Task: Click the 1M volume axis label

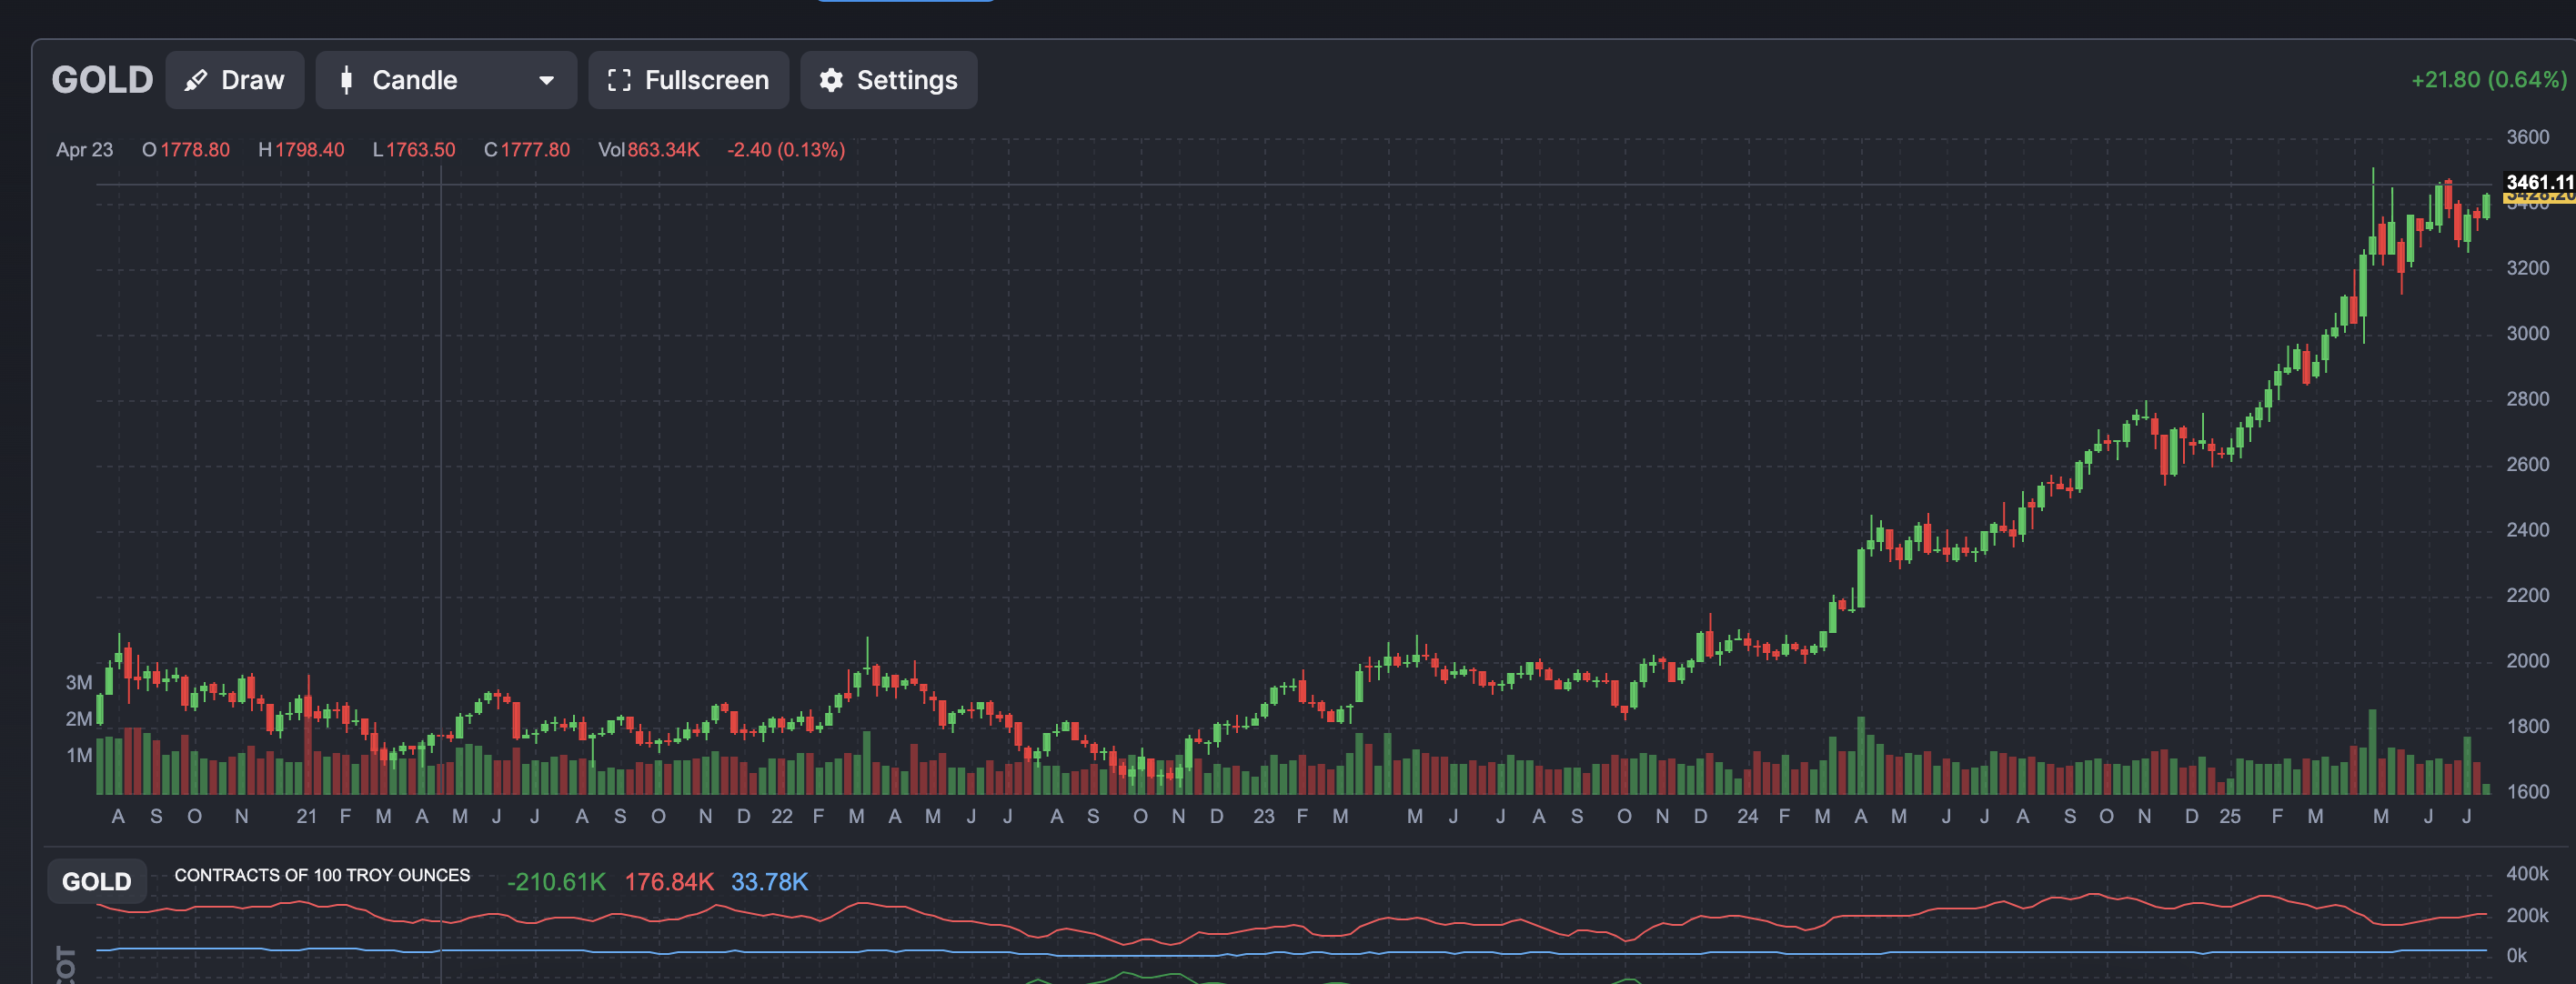Action: pyautogui.click(x=79, y=756)
